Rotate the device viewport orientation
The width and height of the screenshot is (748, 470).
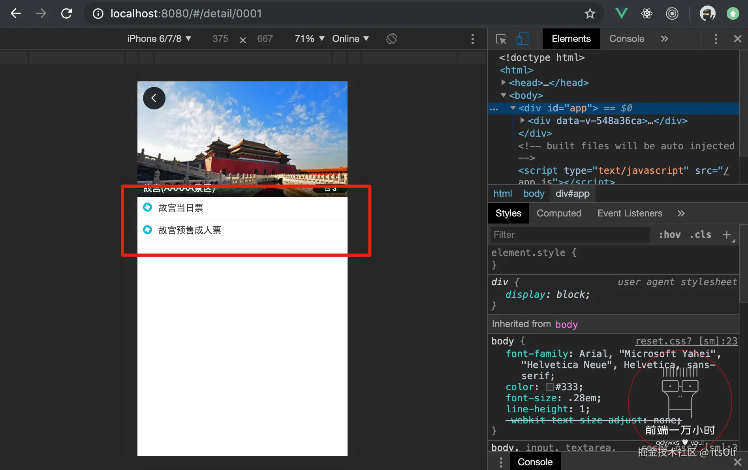pos(392,39)
